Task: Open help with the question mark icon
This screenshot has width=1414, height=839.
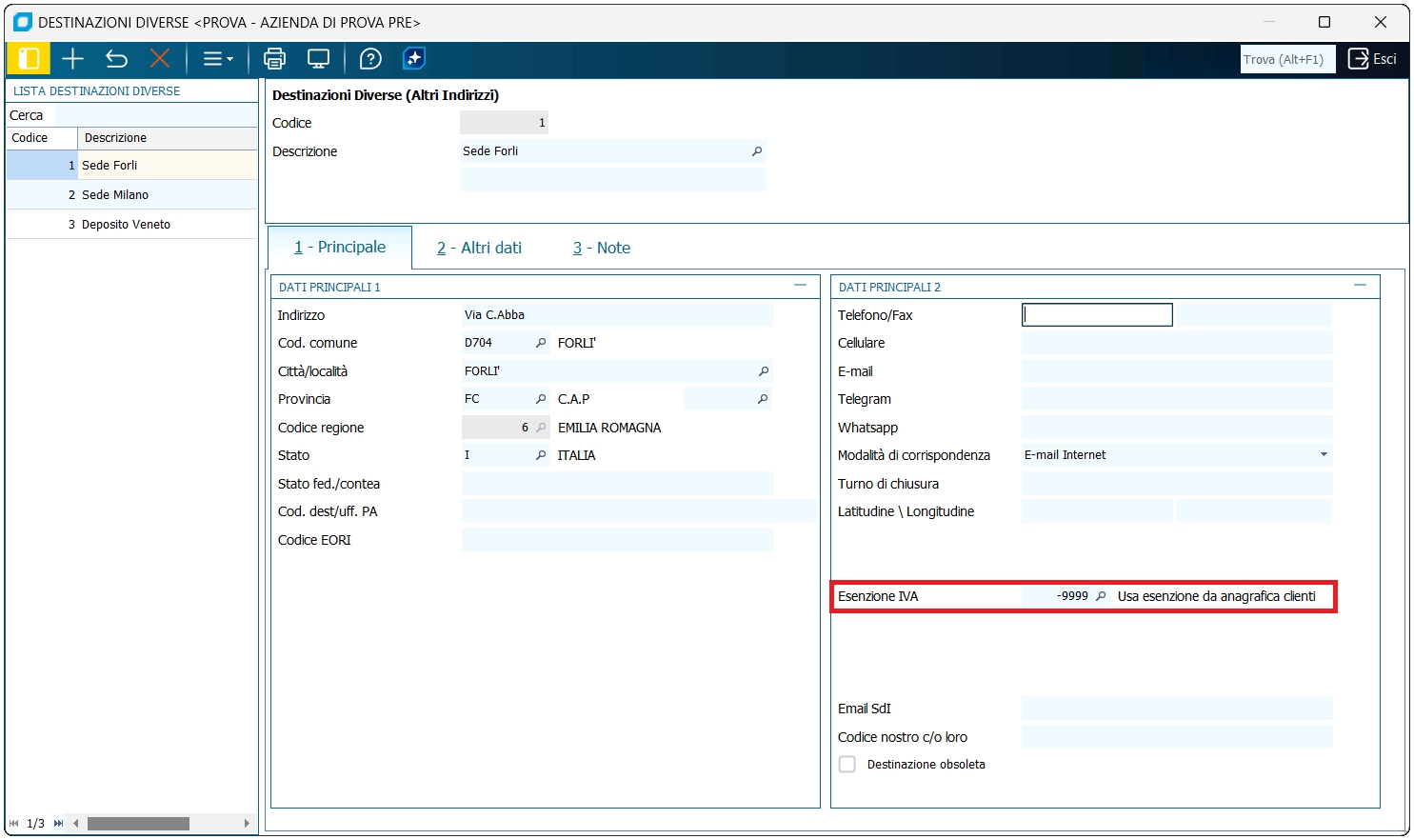Action: pos(370,59)
